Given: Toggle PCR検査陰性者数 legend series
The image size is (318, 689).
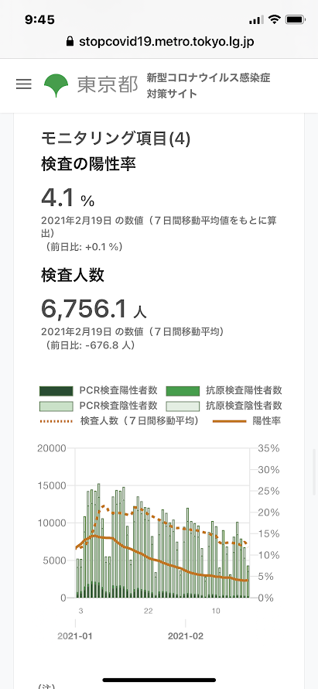Looking at the screenshot, I should coord(98,406).
